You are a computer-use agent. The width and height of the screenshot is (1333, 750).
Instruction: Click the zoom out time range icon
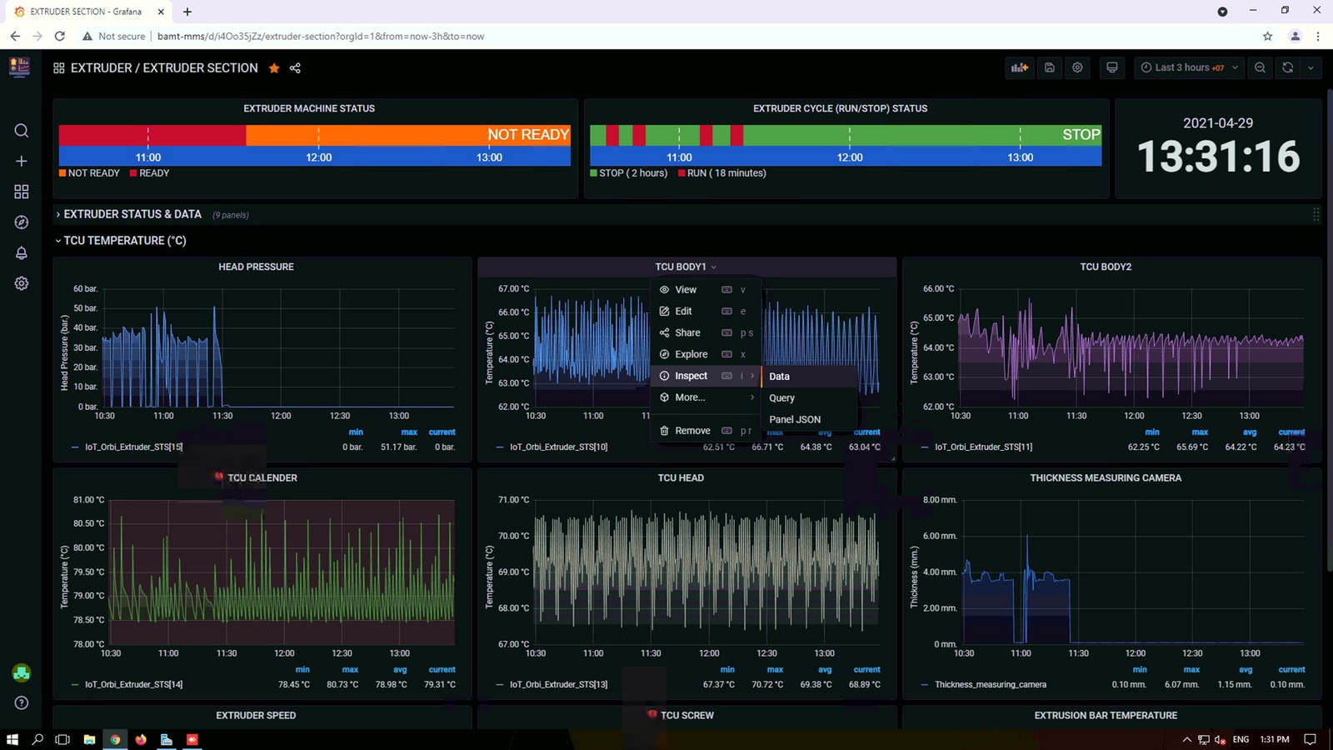[x=1260, y=67]
